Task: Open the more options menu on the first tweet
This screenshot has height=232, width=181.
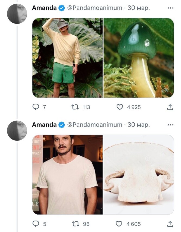Action: [x=170, y=8]
